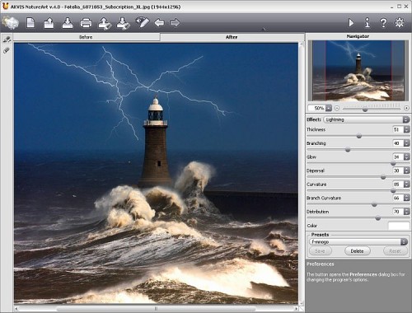Click the Branching value stepper

click(406, 143)
